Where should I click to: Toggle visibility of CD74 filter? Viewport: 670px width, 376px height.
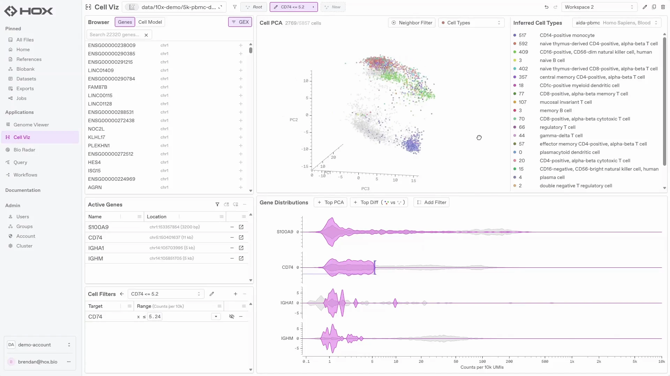point(231,316)
